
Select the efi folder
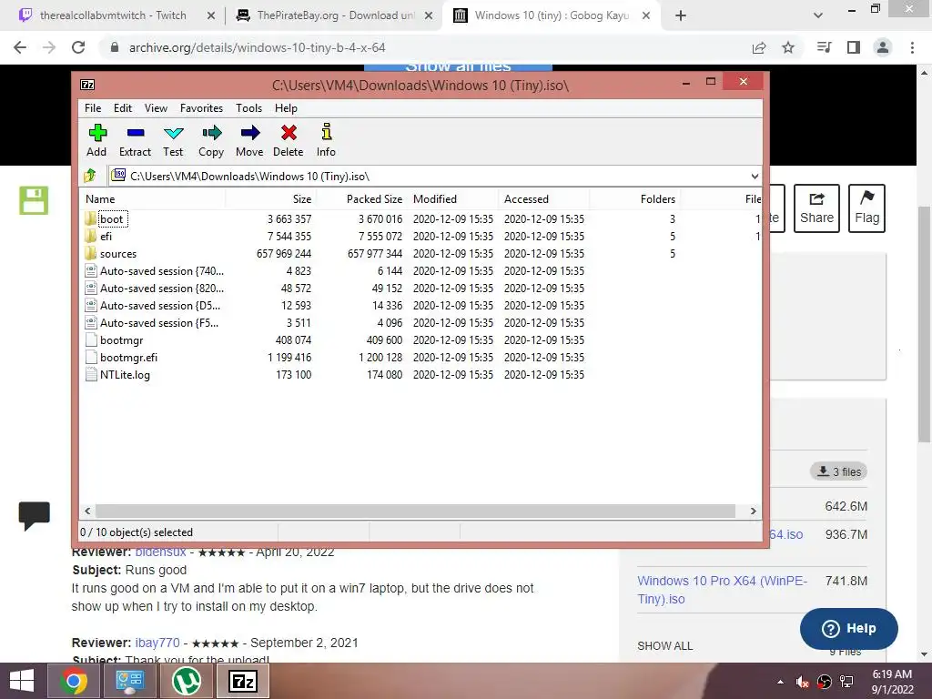pos(106,237)
